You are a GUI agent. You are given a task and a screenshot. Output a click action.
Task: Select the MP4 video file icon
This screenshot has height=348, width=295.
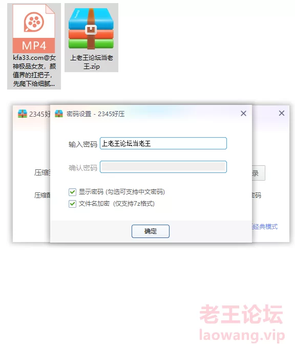click(34, 29)
